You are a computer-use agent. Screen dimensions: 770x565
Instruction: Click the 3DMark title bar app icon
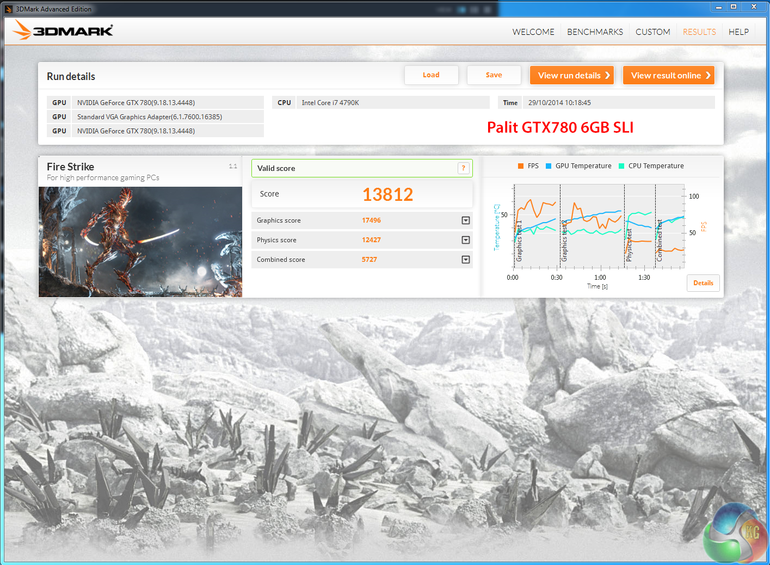pos(9,9)
